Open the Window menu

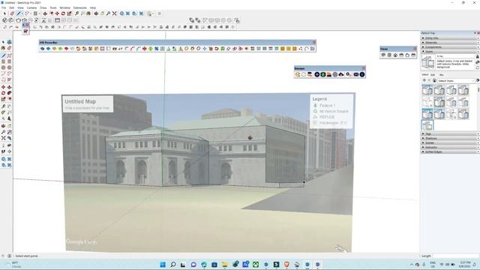64,7
